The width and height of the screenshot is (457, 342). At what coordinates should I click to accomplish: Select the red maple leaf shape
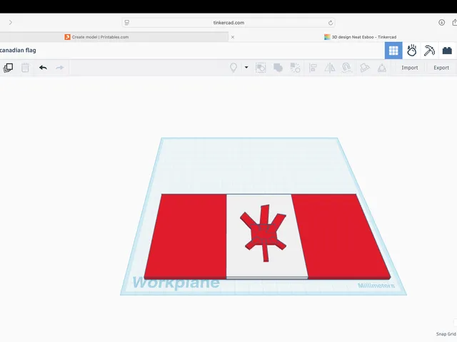(263, 233)
